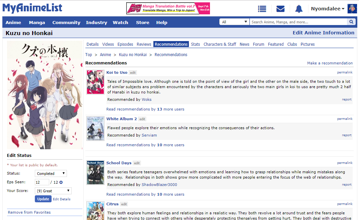Open the School Days cover thumbnail

pos(95,172)
